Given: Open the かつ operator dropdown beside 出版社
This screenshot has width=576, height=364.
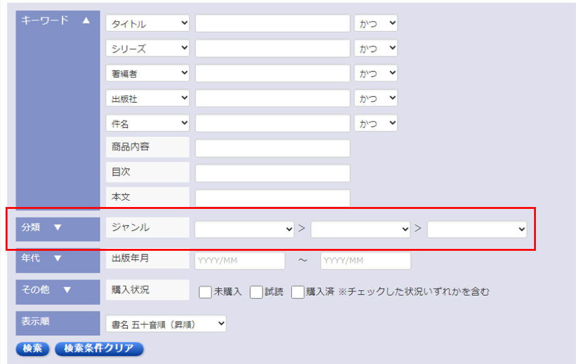Looking at the screenshot, I should click(x=376, y=98).
